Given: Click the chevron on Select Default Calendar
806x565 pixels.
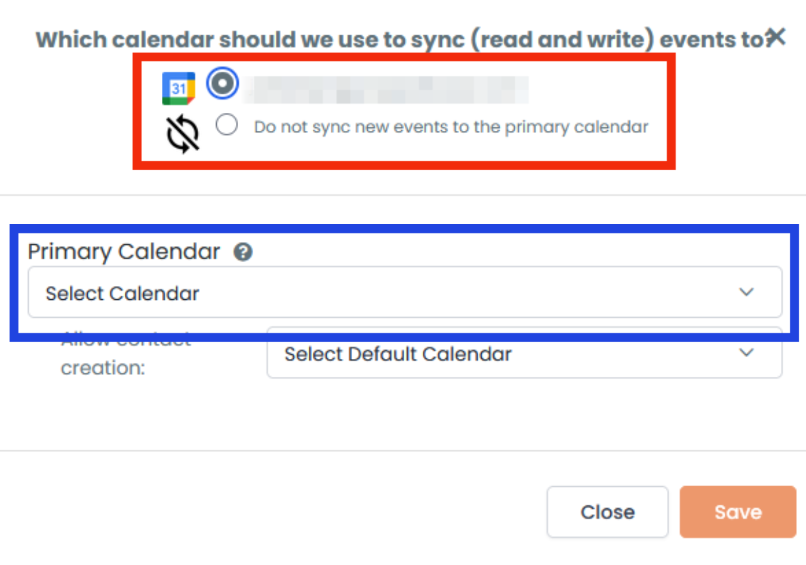Looking at the screenshot, I should 746,353.
